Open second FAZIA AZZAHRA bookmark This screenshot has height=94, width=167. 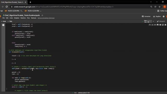click(33, 11)
